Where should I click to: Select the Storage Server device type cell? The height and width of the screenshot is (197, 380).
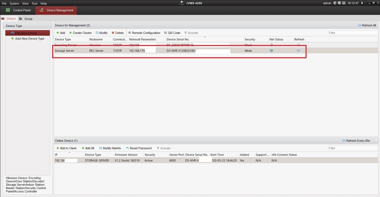(64, 51)
